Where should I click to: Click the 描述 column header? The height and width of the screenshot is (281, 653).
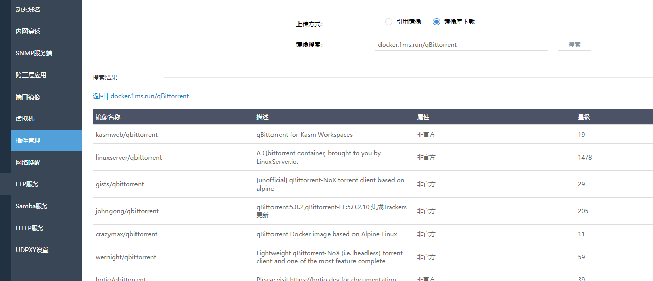click(262, 117)
